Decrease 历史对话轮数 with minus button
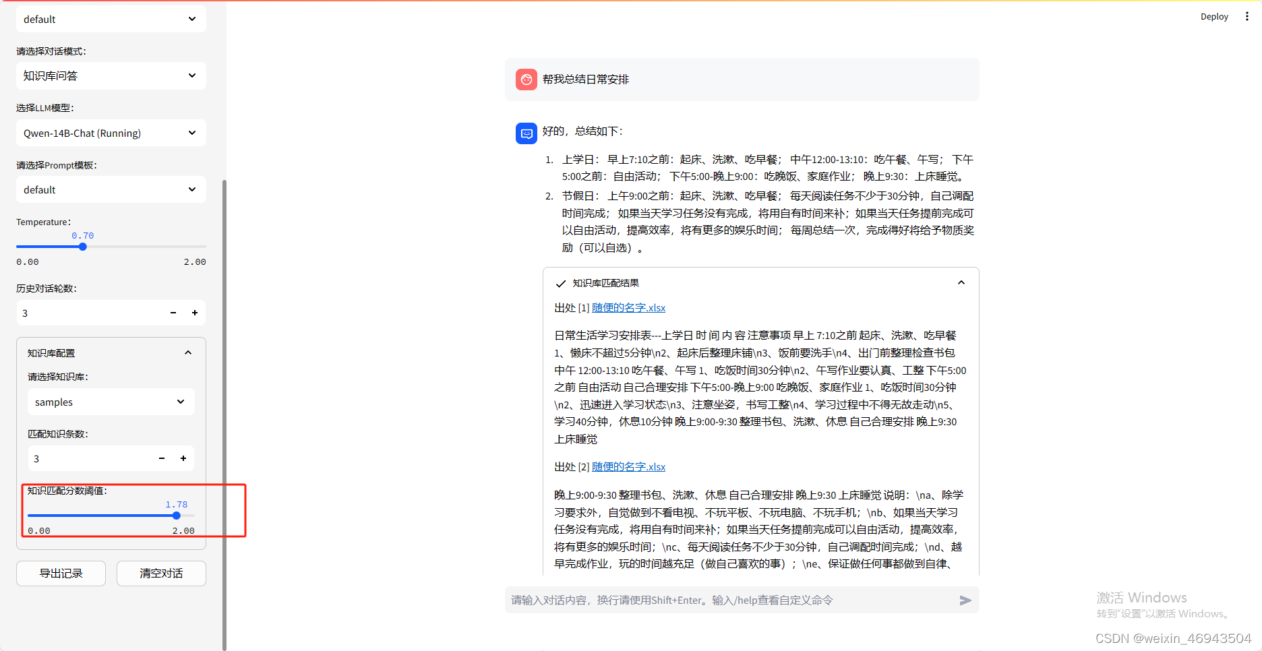The width and height of the screenshot is (1262, 651). pyautogui.click(x=173, y=313)
